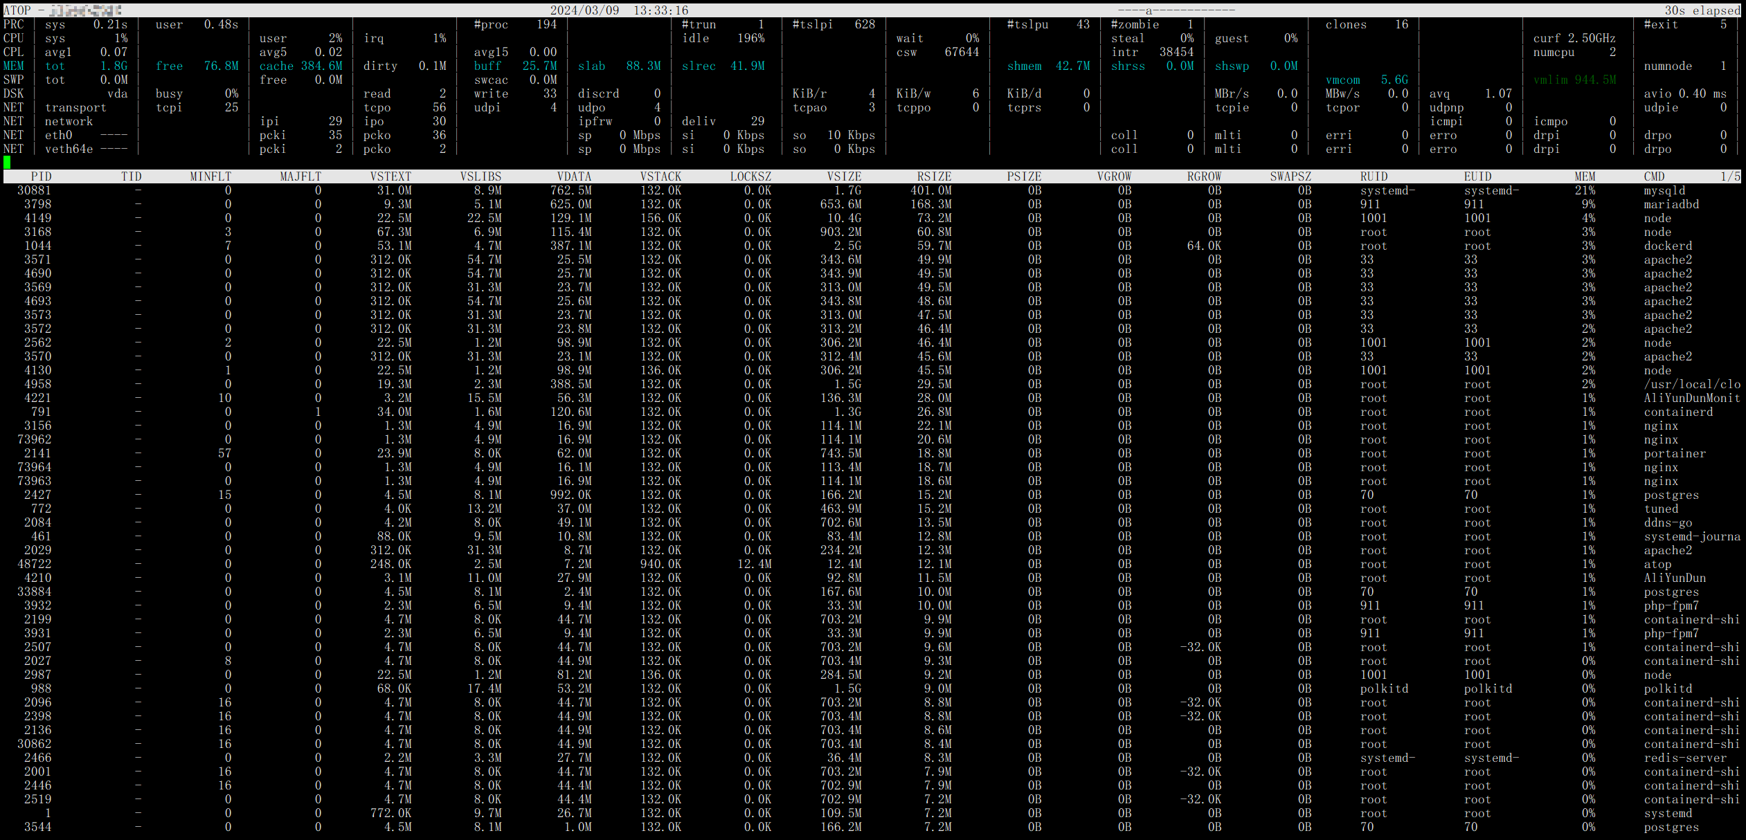This screenshot has width=1746, height=840.
Task: Click the ATOP title text
Action: [17, 10]
